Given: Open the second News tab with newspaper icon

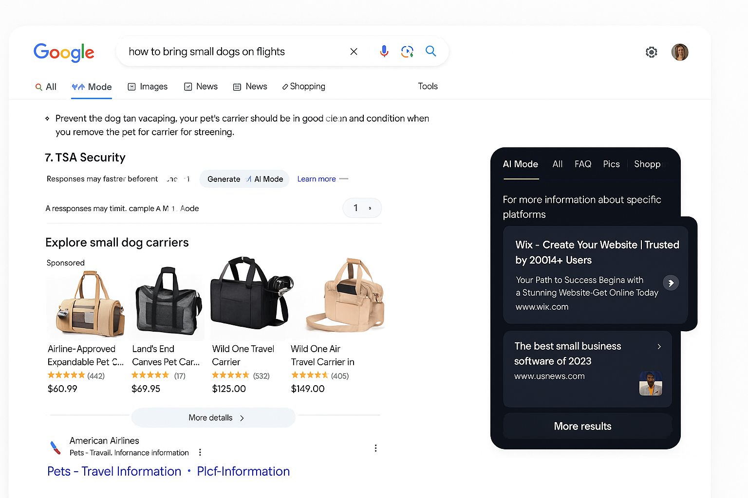Looking at the screenshot, I should click(x=250, y=87).
